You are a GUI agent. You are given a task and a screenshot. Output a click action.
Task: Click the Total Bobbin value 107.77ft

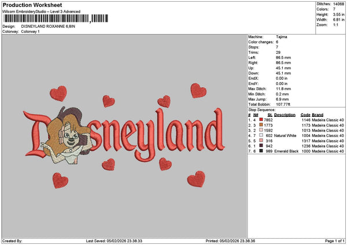point(283,105)
